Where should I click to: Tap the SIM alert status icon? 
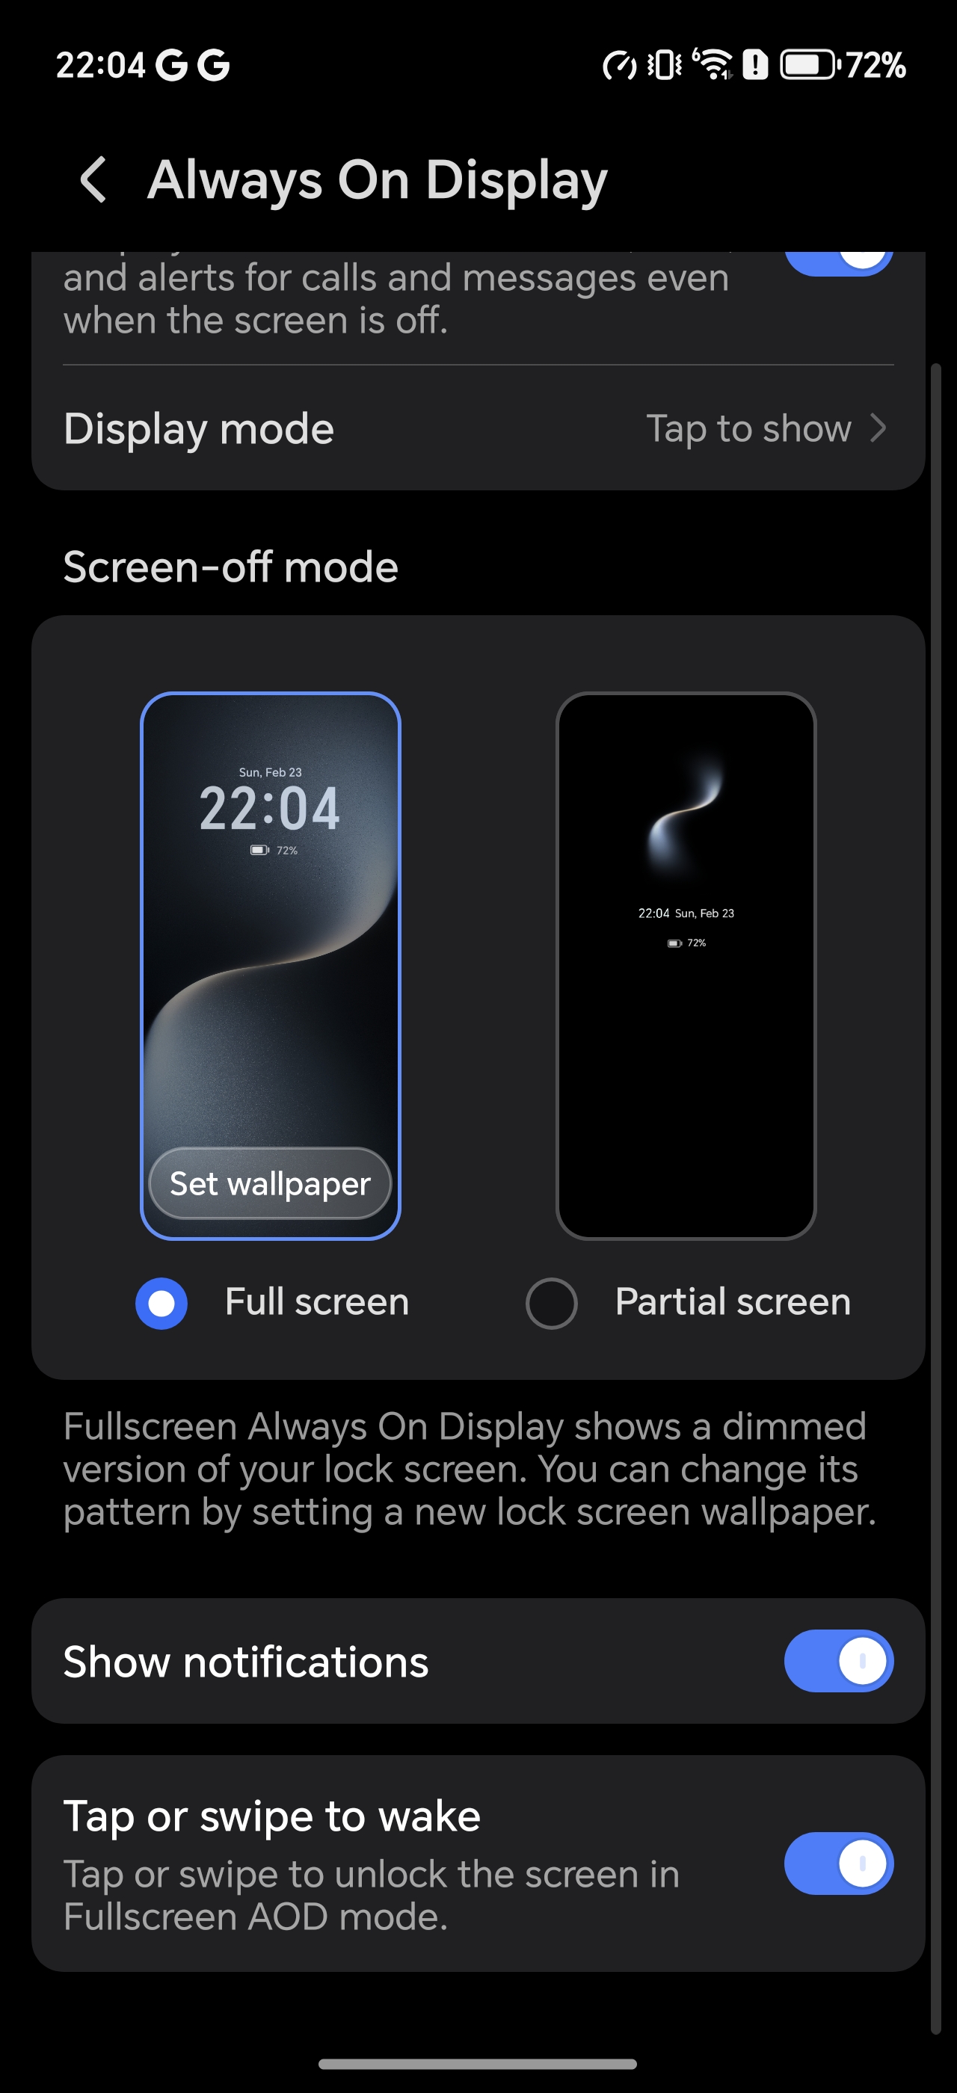coord(756,64)
